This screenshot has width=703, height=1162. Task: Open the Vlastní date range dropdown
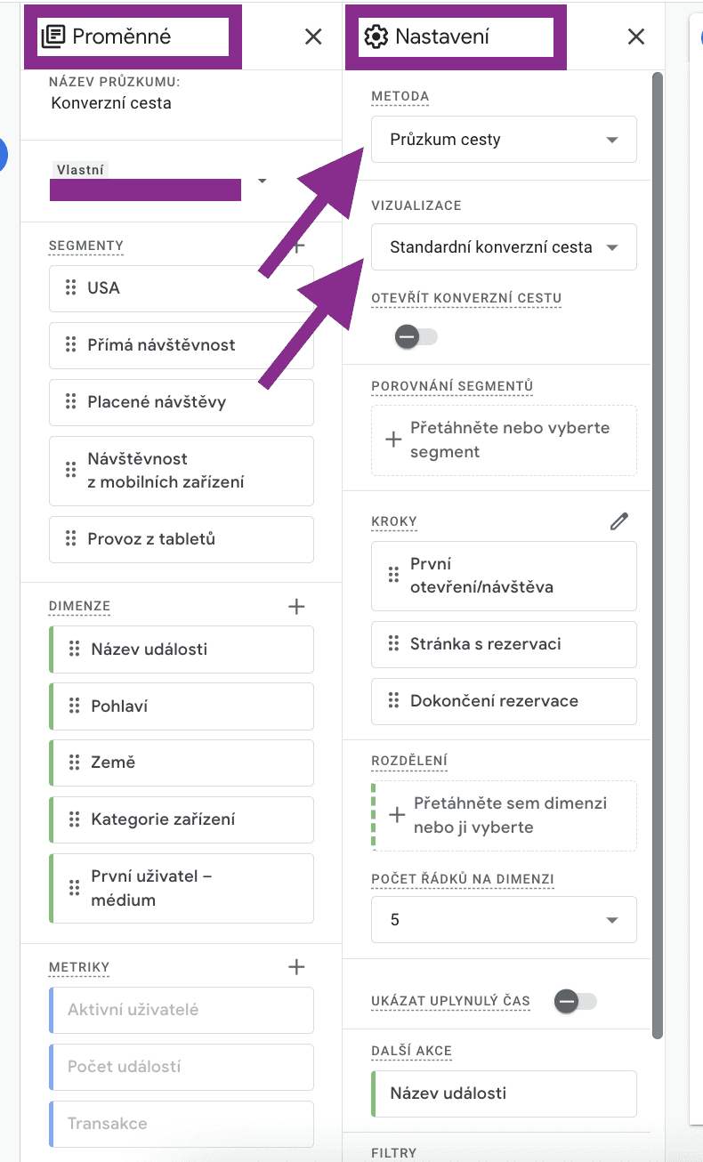point(262,182)
